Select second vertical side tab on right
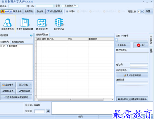 click(x=151, y=51)
